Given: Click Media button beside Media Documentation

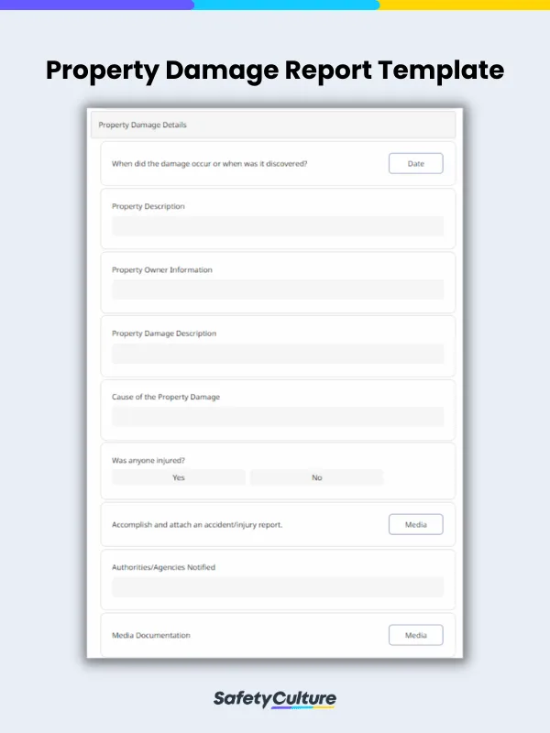Looking at the screenshot, I should 415,635.
